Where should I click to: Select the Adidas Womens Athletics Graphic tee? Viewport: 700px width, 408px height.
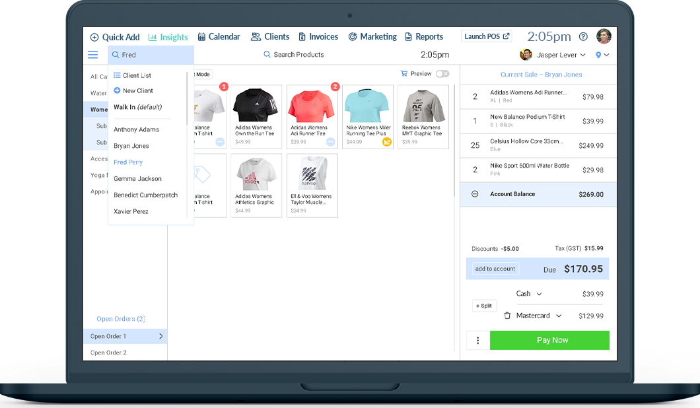(256, 186)
